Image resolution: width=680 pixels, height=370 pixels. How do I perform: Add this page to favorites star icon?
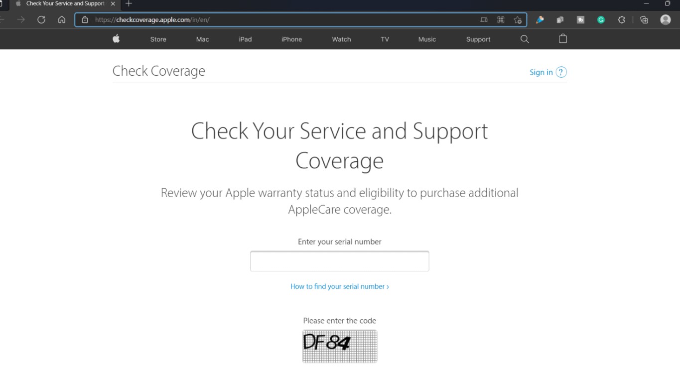(518, 20)
